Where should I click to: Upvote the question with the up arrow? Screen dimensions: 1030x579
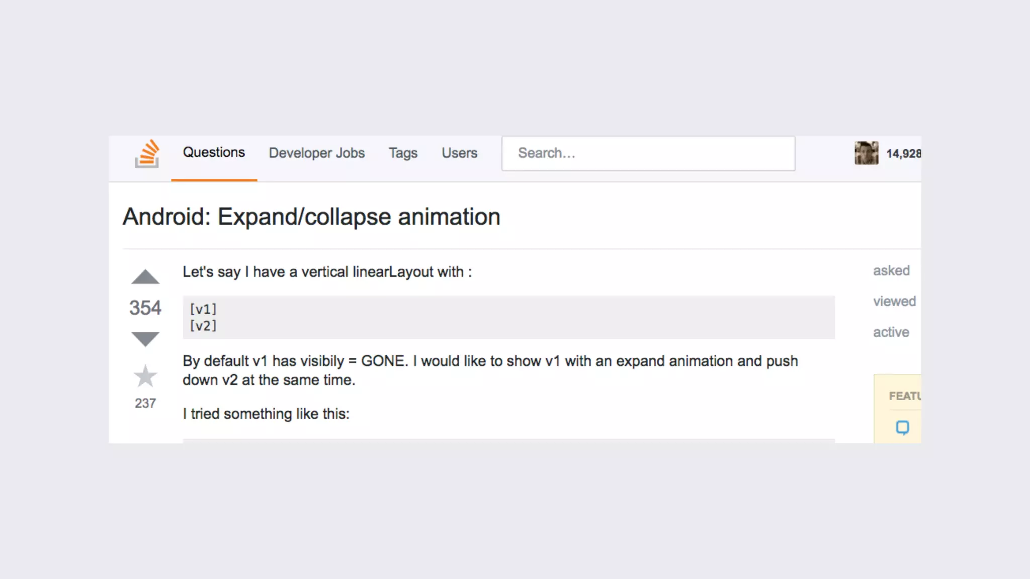coord(145,277)
